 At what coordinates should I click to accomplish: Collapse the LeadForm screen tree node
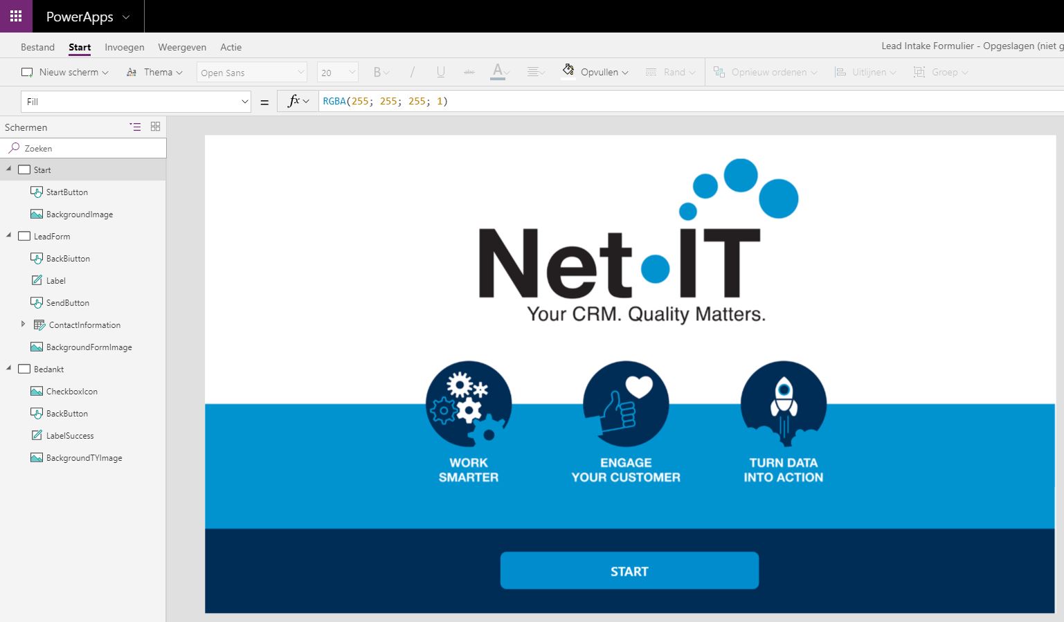tap(9, 236)
